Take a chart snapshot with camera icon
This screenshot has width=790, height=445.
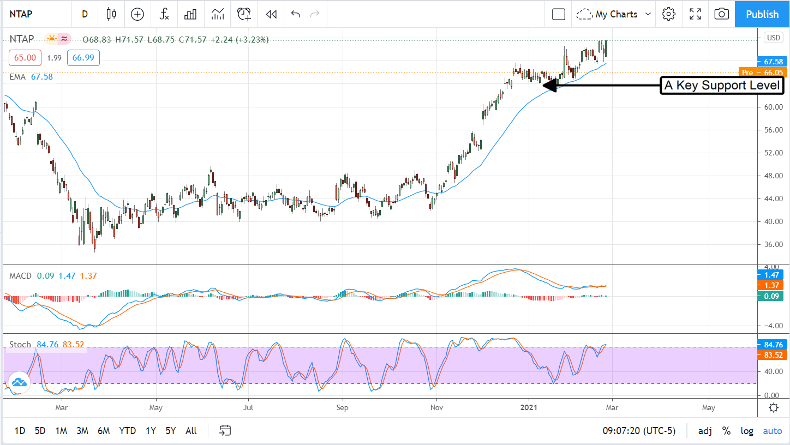click(x=721, y=14)
